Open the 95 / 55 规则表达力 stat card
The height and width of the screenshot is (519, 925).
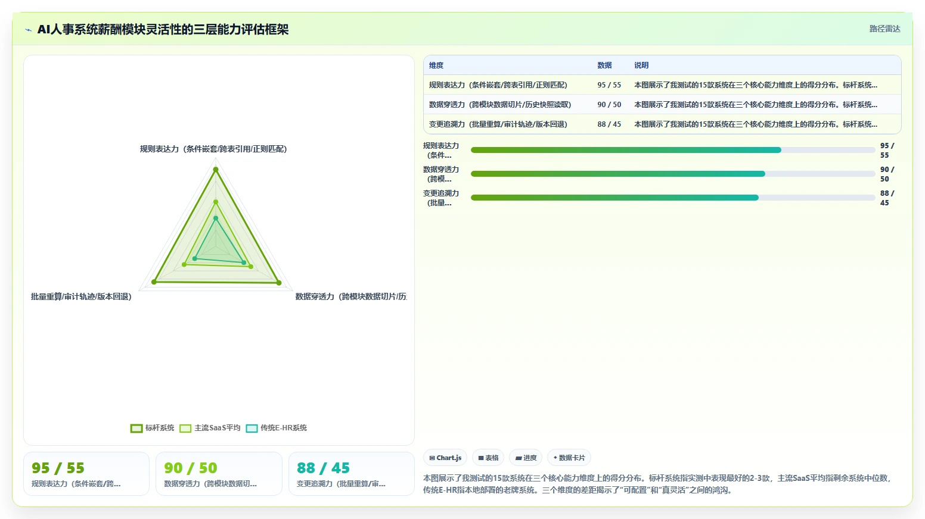pos(86,474)
